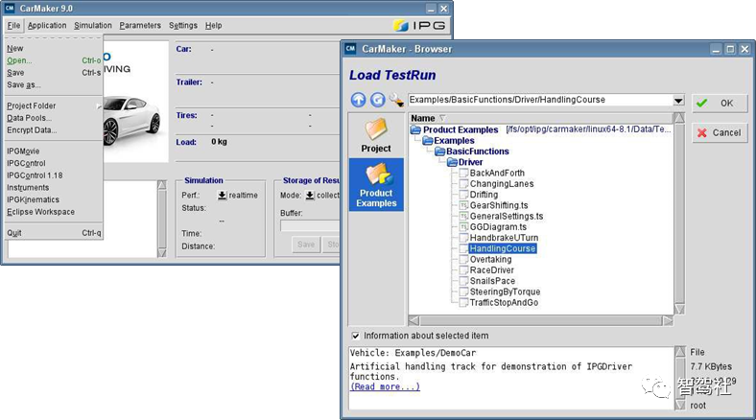Select SteeringByTorque test run
This screenshot has height=420, width=756.
click(505, 292)
